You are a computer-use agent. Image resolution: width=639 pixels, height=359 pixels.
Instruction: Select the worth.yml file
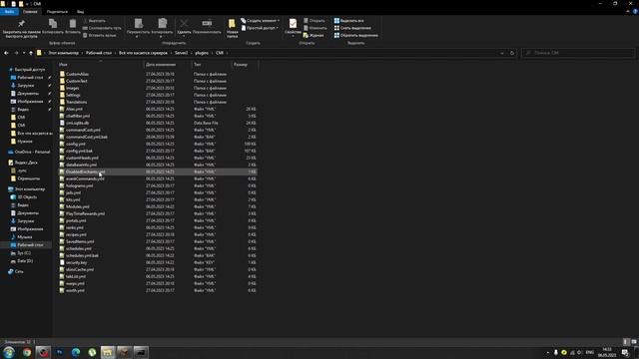pos(75,290)
